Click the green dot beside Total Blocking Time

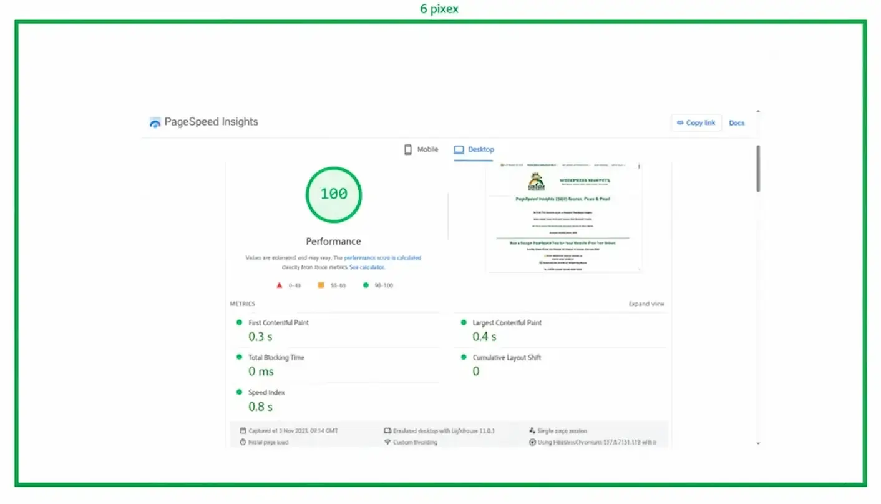(239, 357)
